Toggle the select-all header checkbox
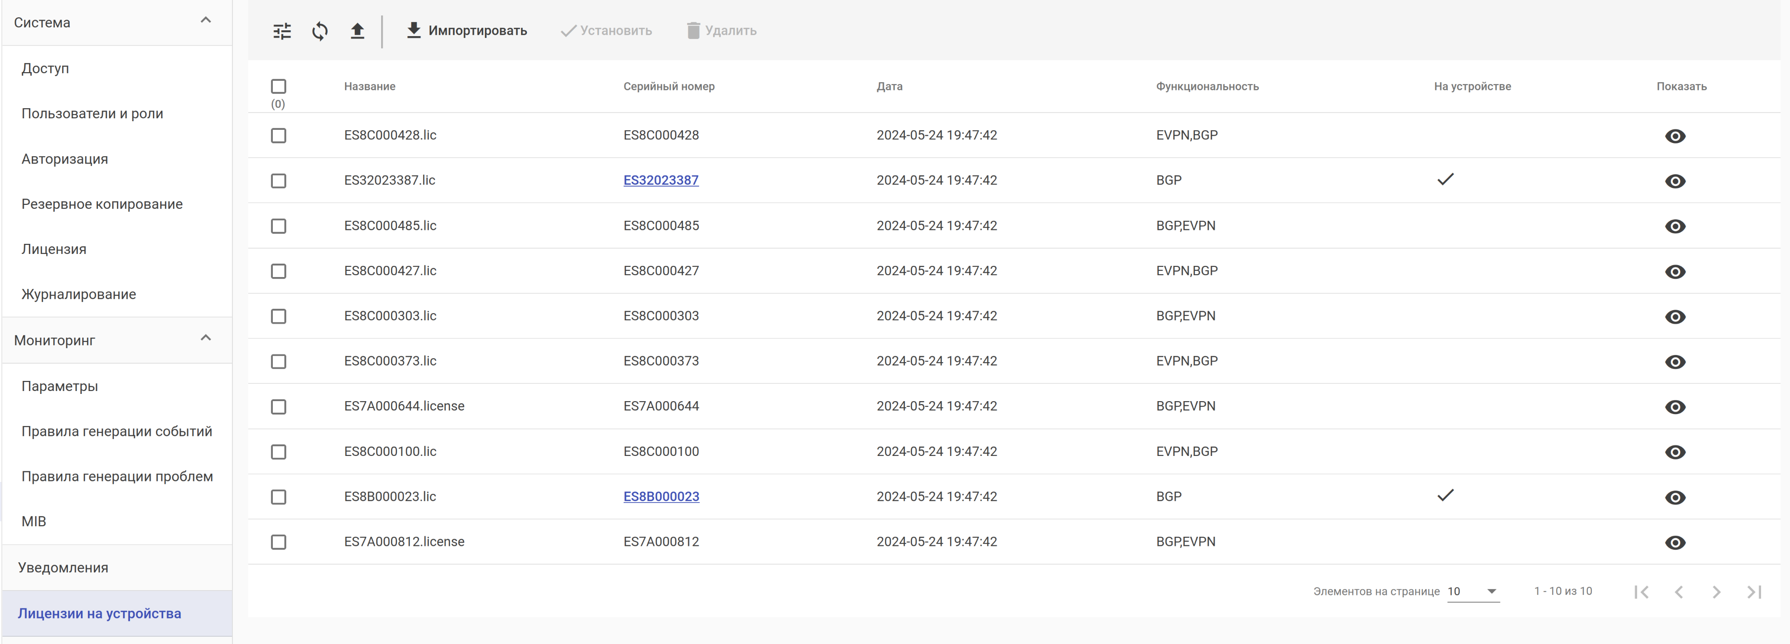 [279, 86]
